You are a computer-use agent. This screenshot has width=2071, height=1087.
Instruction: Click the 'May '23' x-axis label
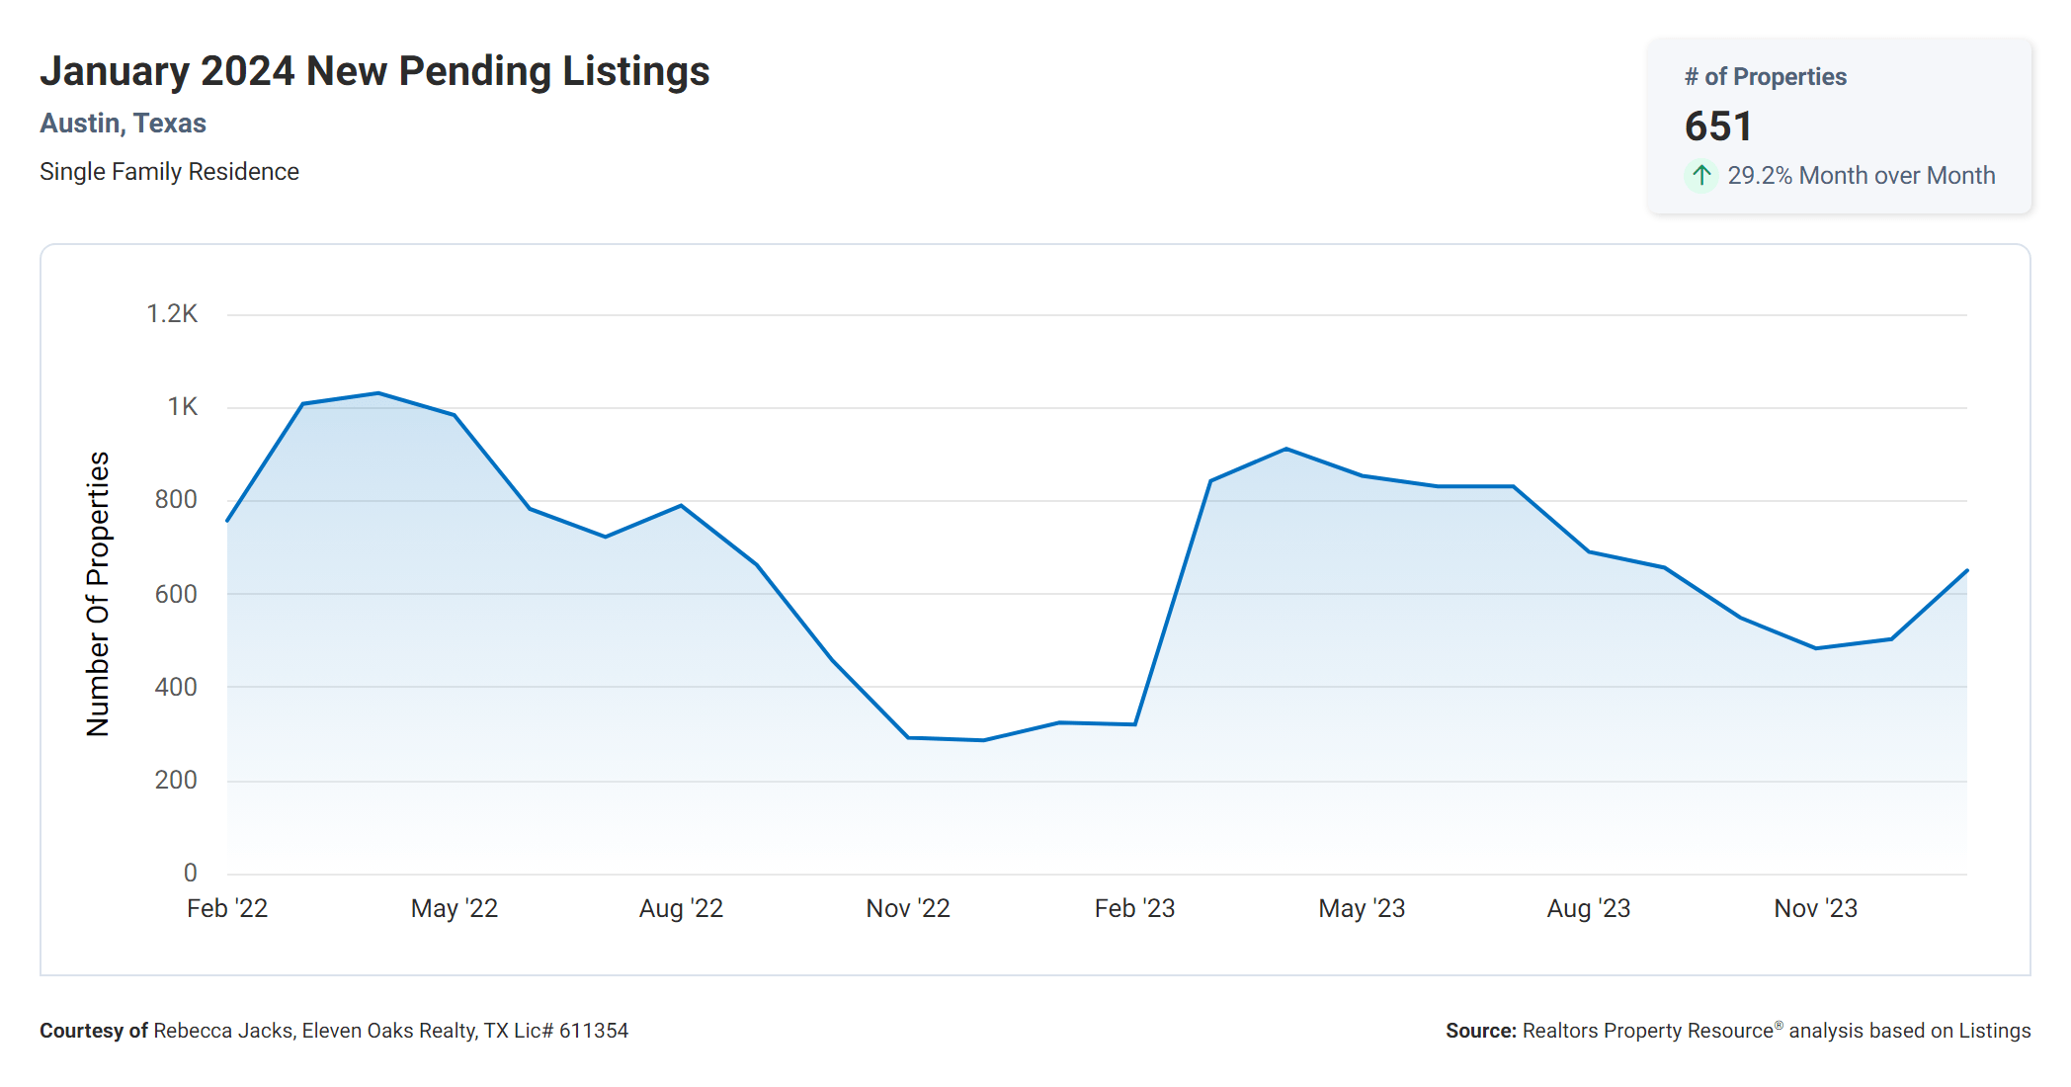tap(1362, 908)
